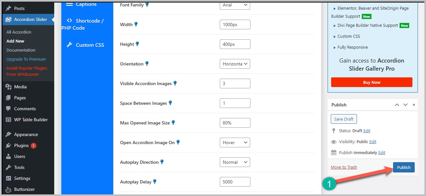
Task: Select Add New submenu item
Action: [x=15, y=41]
